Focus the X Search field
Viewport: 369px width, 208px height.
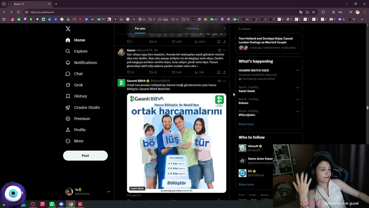click(269, 29)
